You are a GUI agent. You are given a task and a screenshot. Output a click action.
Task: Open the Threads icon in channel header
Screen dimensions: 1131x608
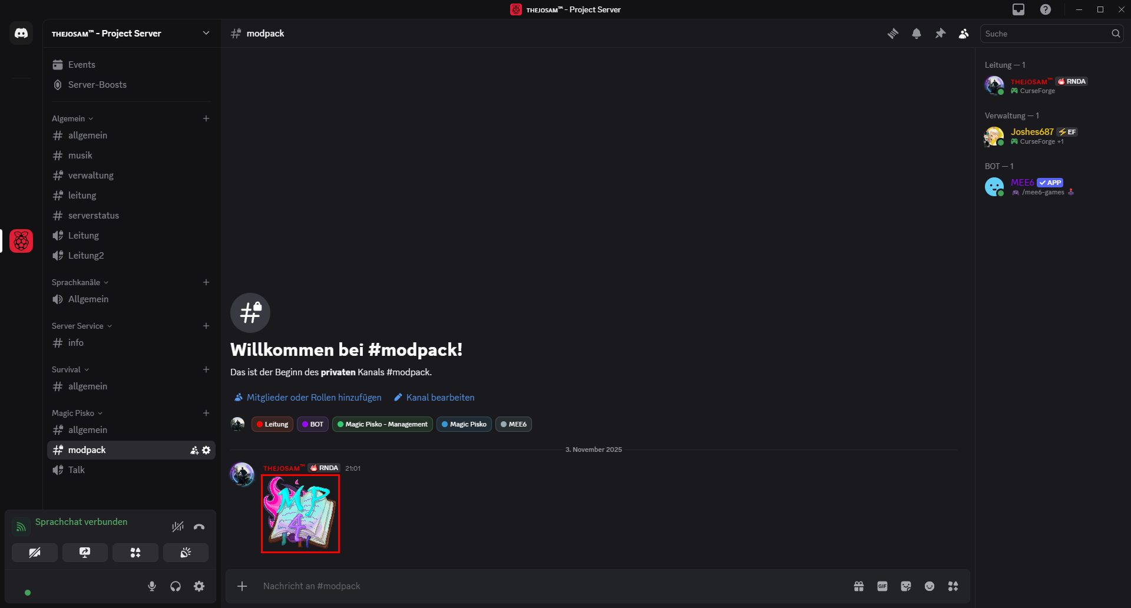[x=893, y=34]
